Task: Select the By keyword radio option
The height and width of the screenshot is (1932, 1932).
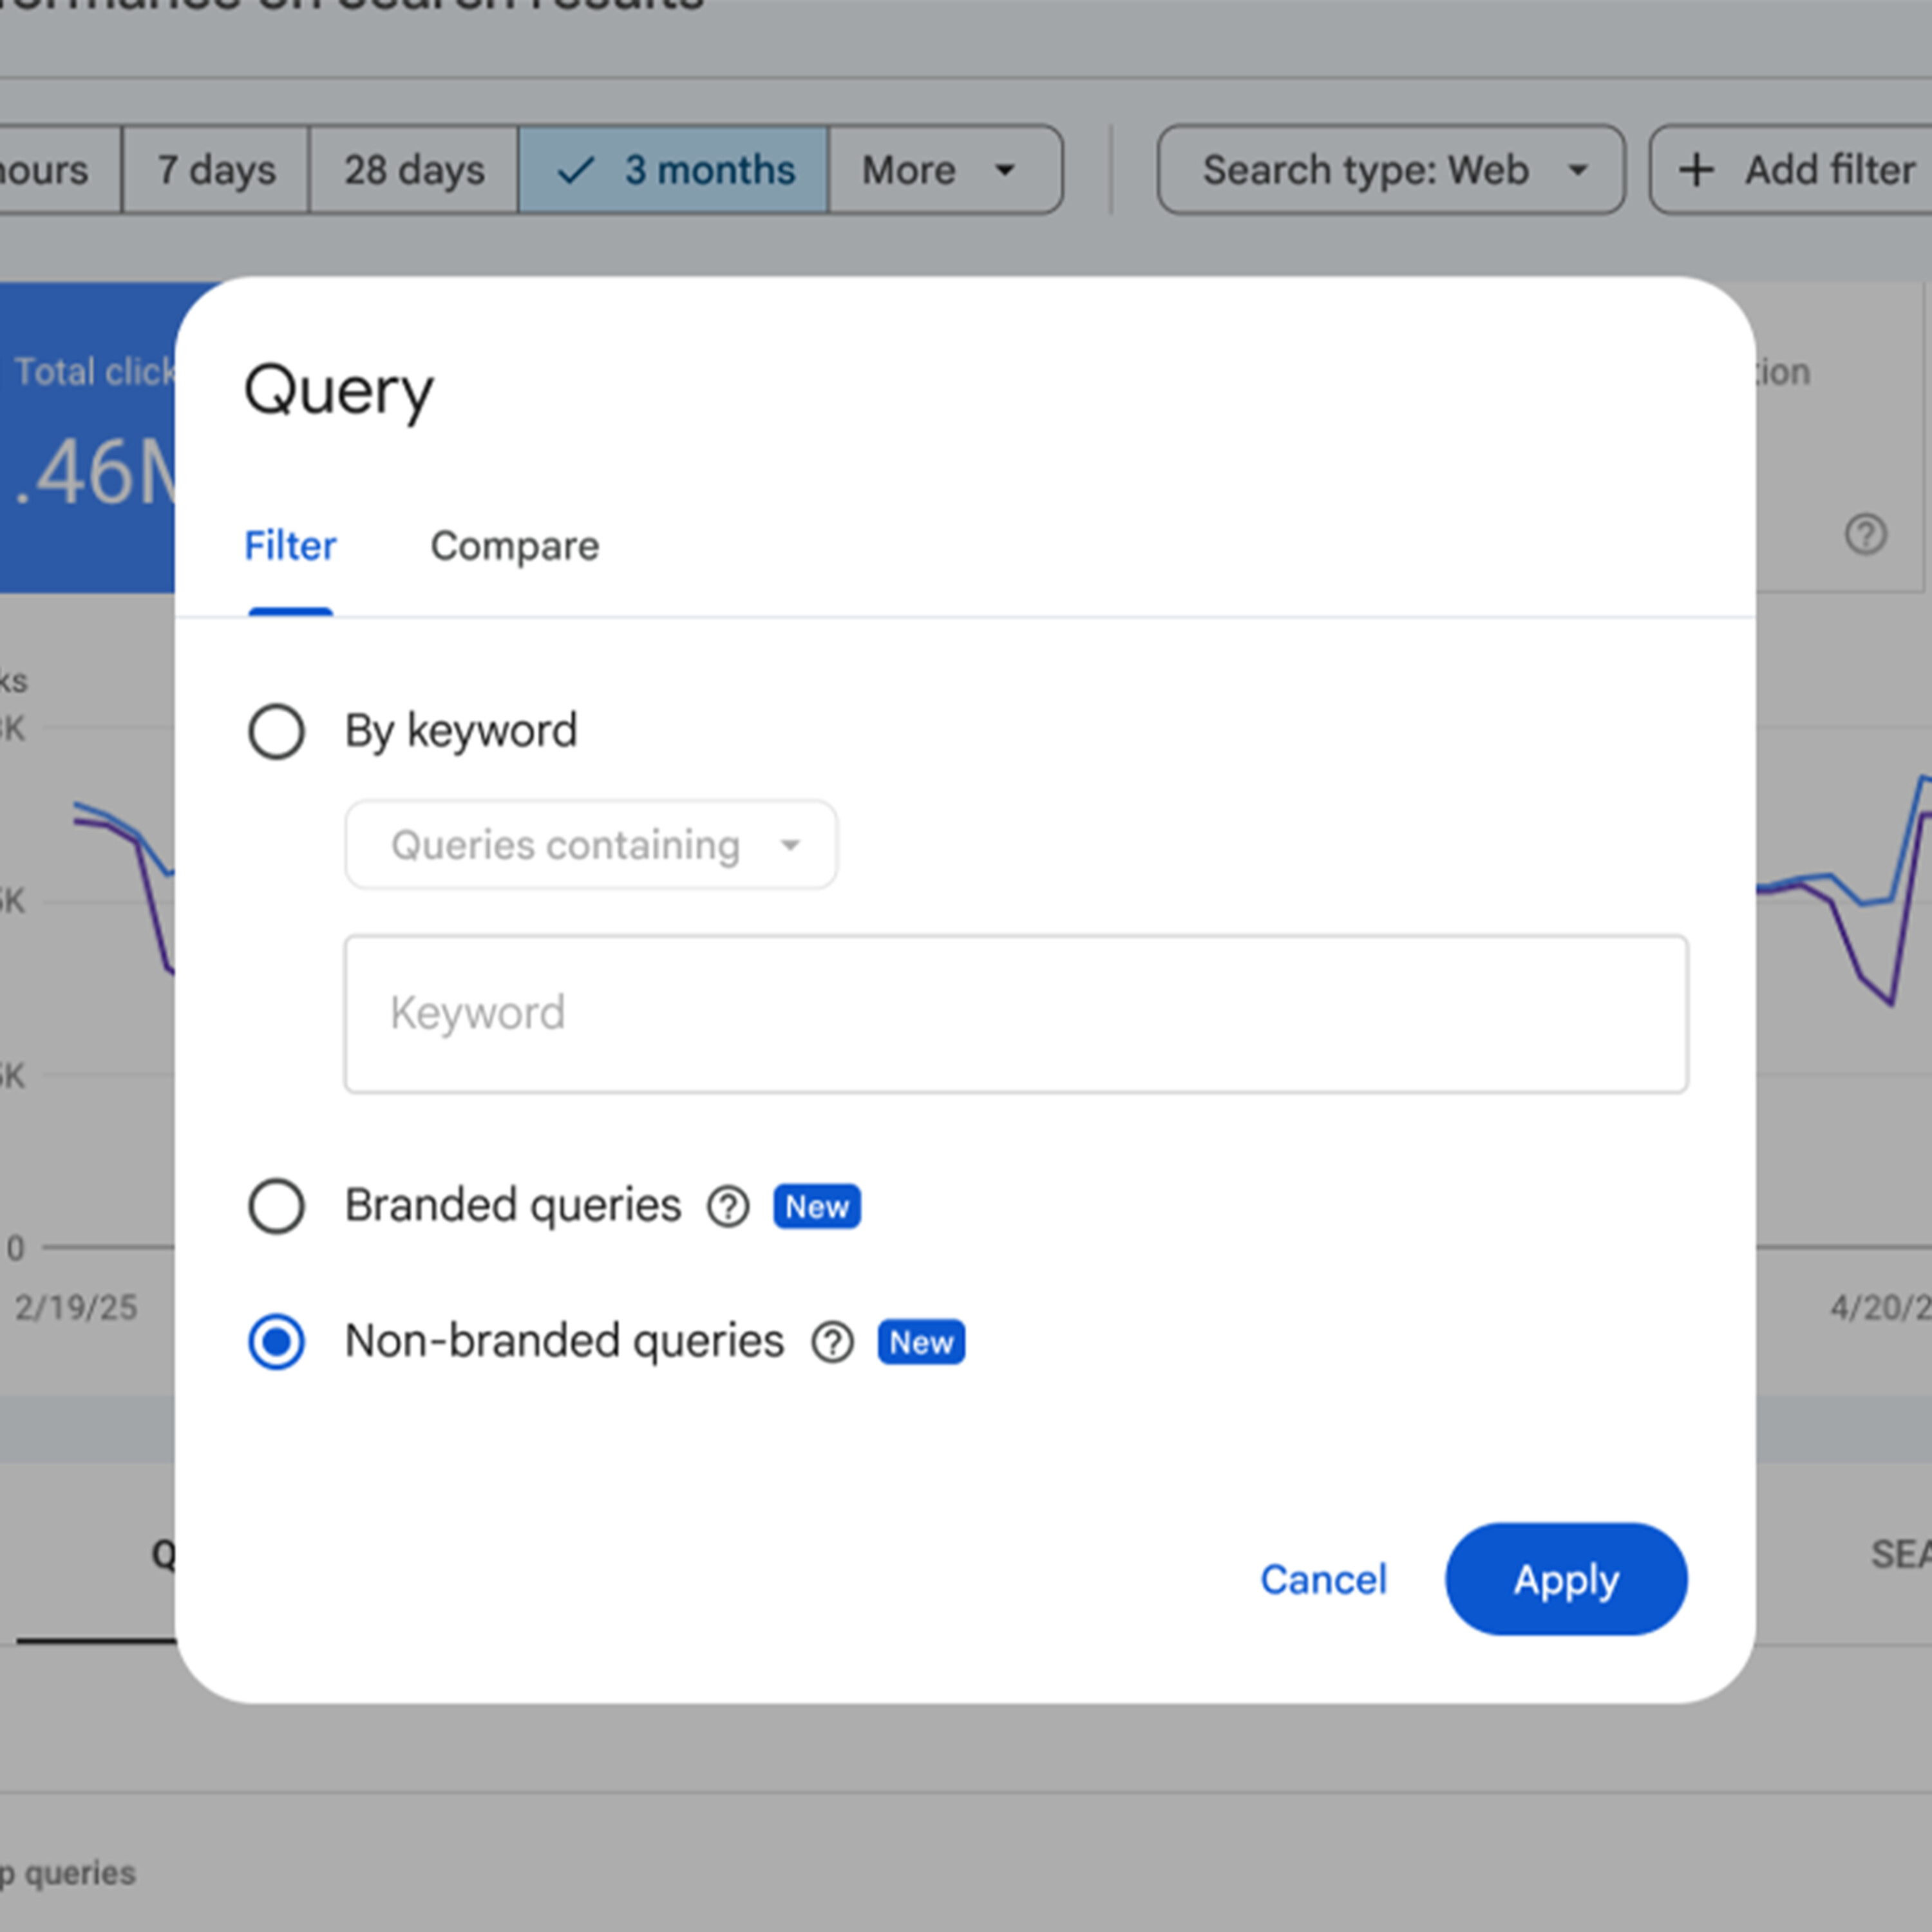Action: pos(276,731)
